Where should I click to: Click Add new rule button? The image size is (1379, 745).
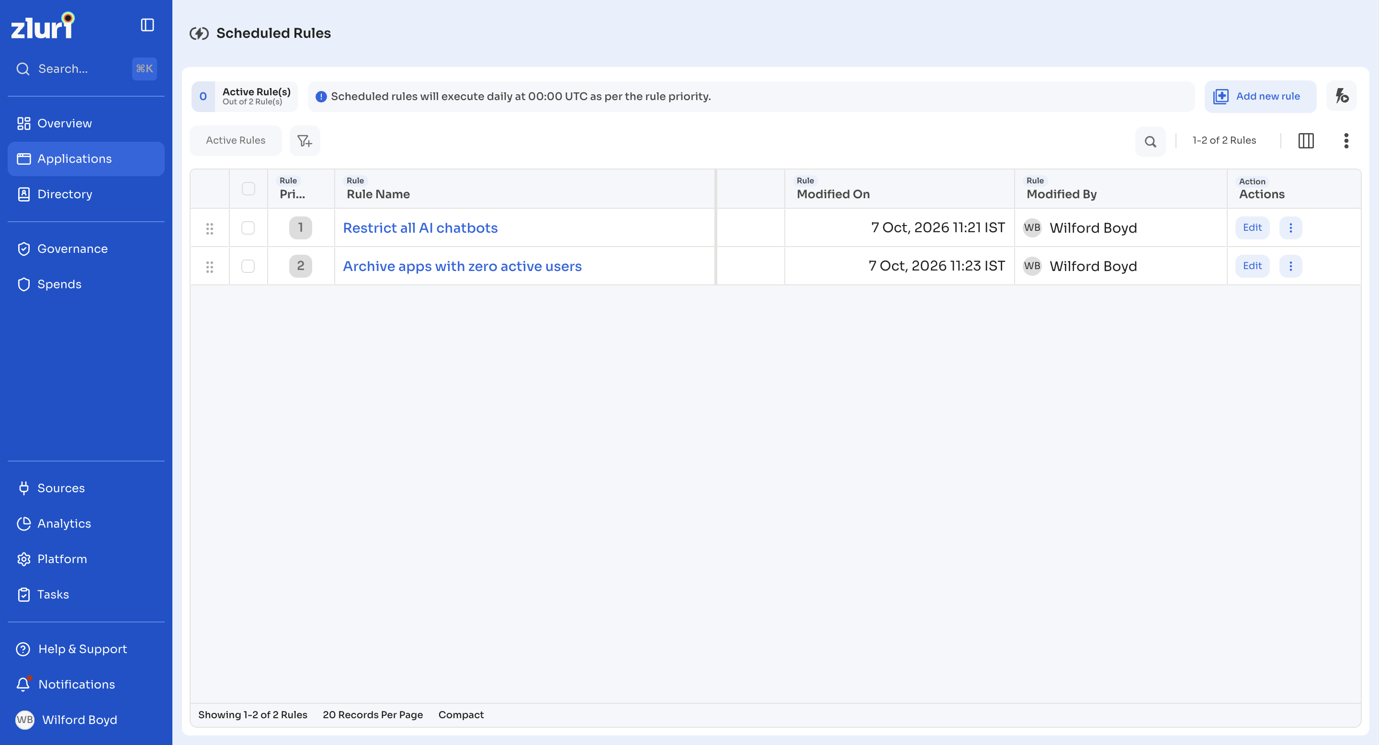1260,96
